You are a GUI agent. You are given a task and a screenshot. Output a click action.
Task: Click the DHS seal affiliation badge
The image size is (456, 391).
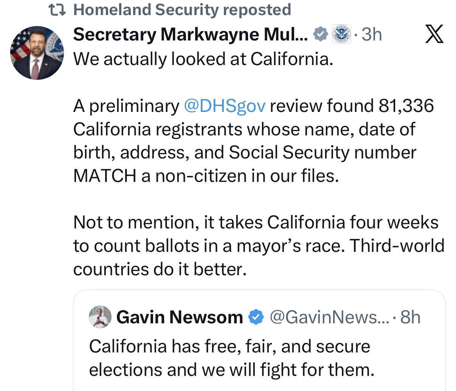coord(341,34)
